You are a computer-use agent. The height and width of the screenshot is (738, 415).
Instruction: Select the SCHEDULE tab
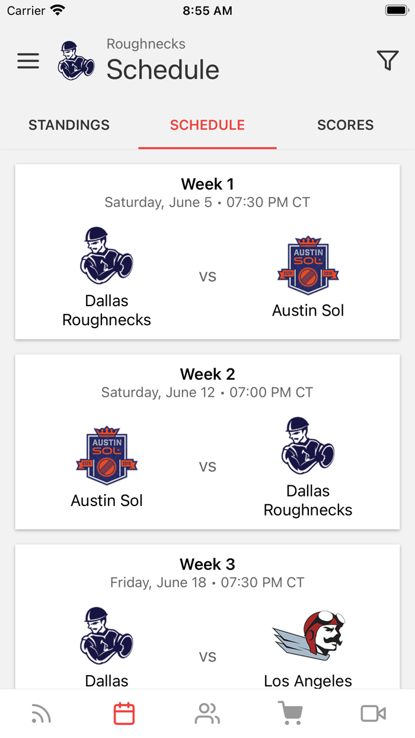[x=207, y=125]
